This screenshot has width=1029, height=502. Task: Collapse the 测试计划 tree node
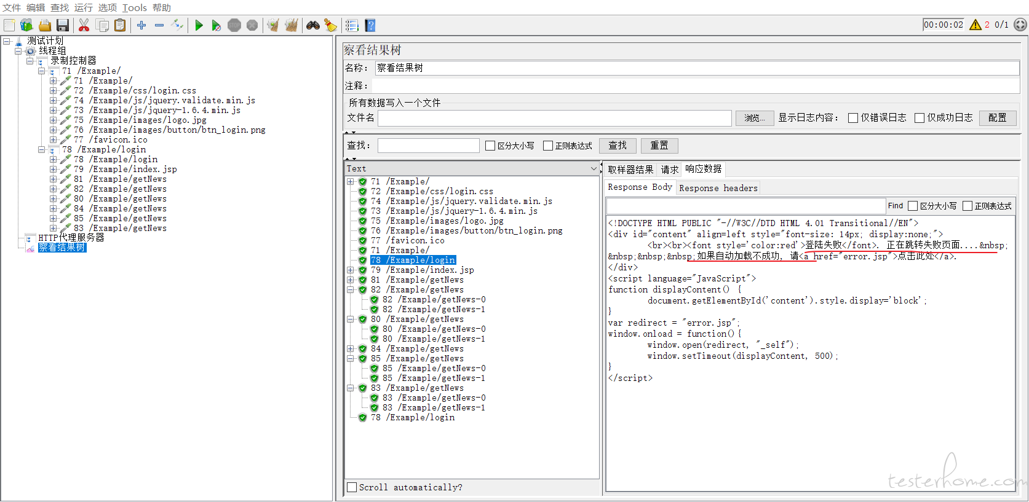[x=7, y=41]
